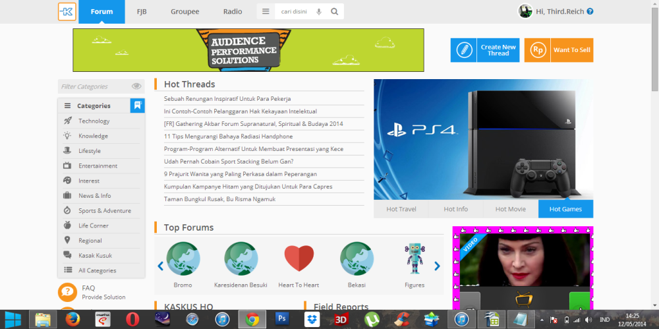
Task: Open the hamburger menu beside the search box
Action: pyautogui.click(x=266, y=11)
